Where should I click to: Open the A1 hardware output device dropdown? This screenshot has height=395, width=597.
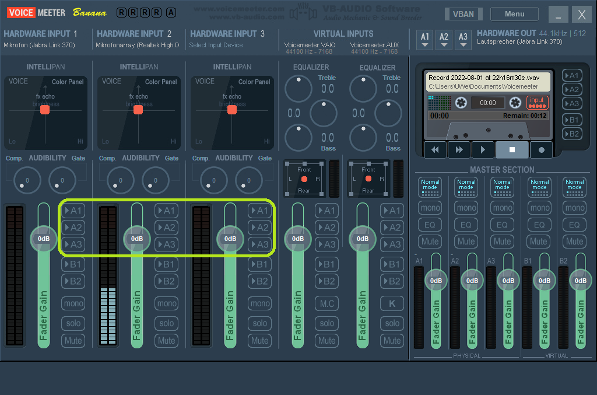click(425, 40)
